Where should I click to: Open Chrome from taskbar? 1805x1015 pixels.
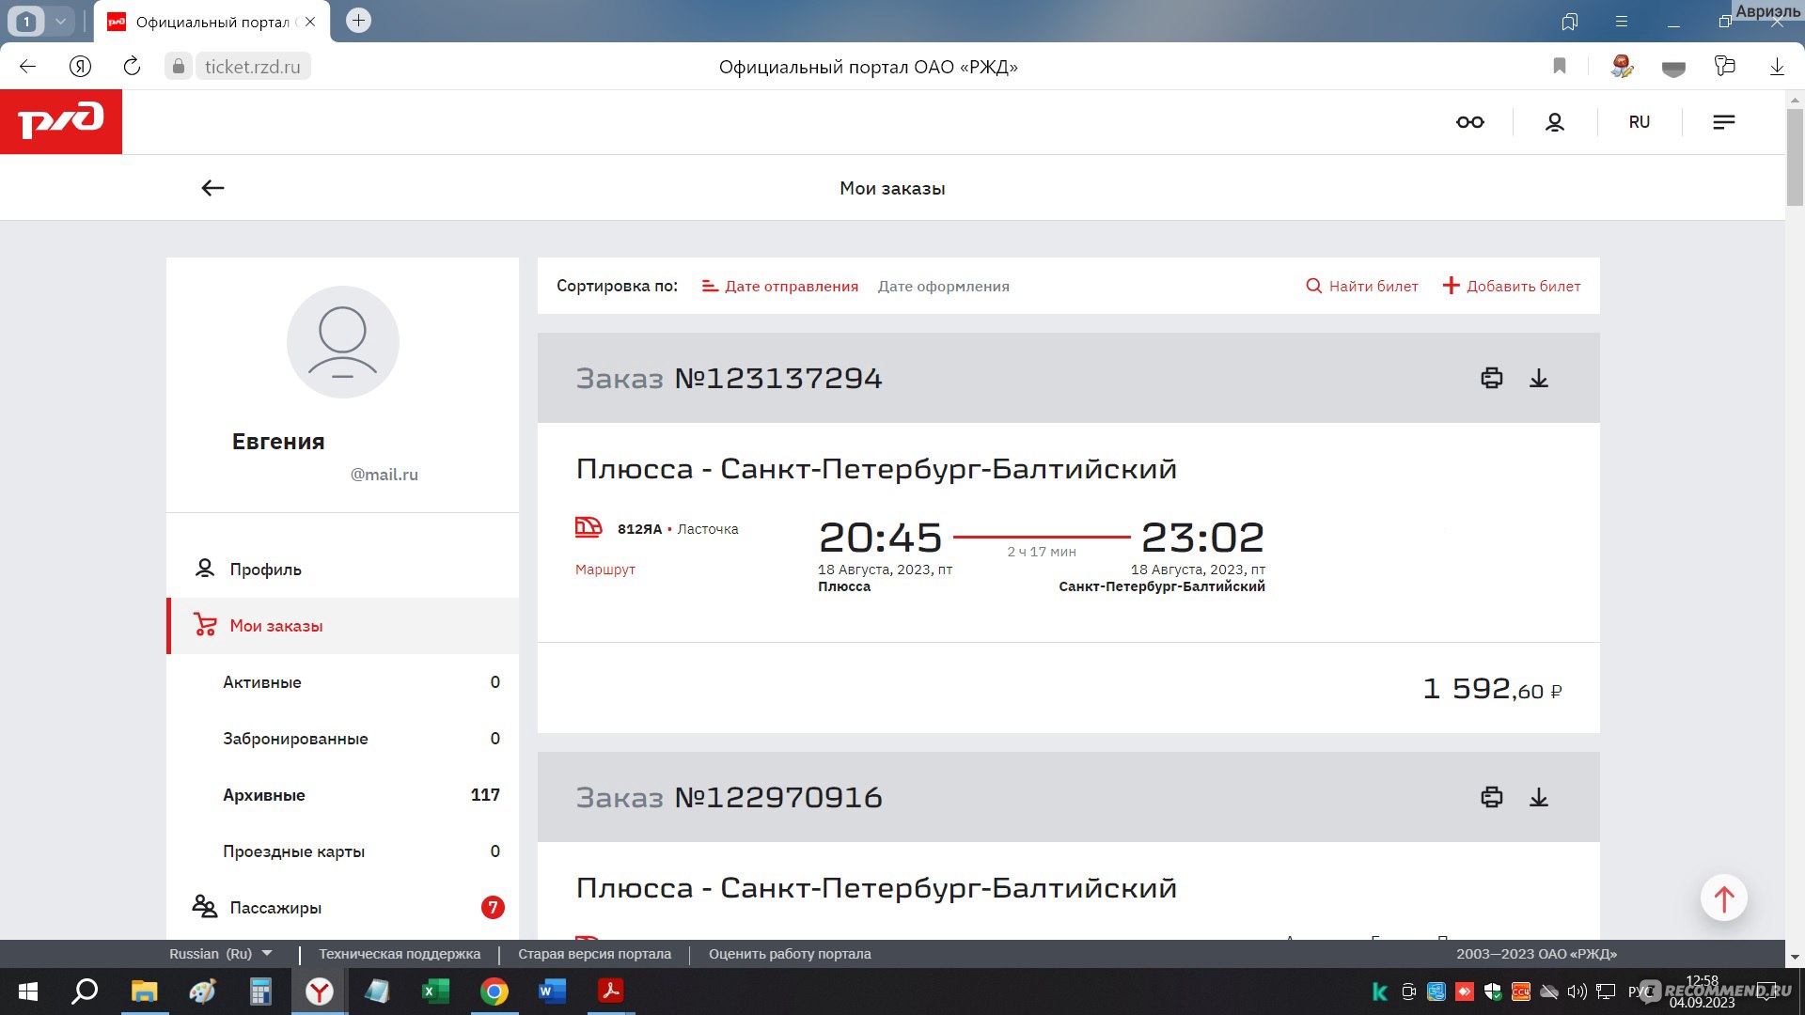point(494,992)
